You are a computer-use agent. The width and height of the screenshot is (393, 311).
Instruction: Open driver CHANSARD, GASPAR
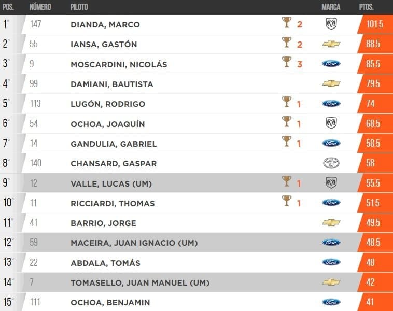(113, 163)
